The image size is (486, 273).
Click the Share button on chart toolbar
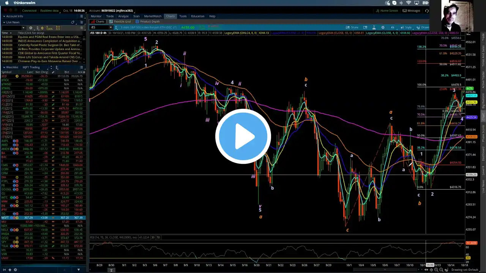click(x=352, y=27)
